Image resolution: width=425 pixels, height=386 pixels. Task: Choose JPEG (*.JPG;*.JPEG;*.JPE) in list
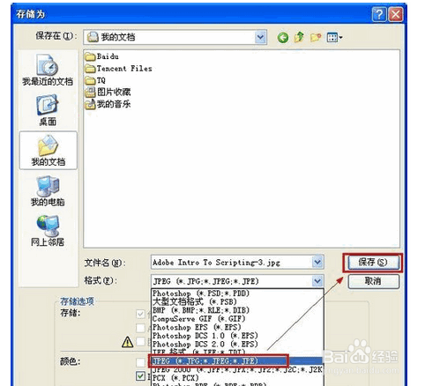(237, 360)
